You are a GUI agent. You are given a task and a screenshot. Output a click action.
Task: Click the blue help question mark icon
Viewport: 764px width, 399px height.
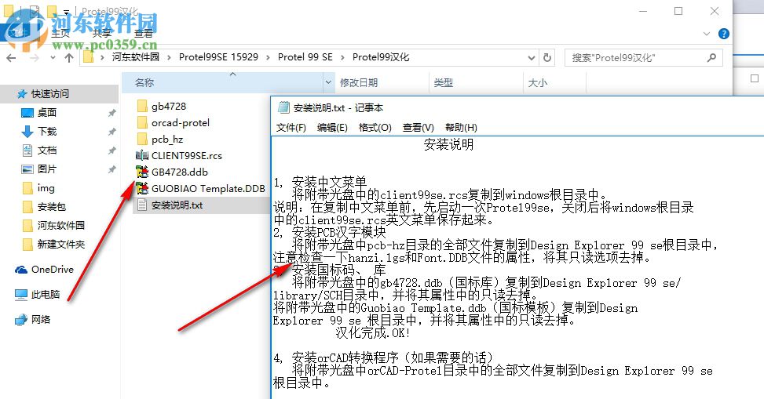pyautogui.click(x=724, y=34)
